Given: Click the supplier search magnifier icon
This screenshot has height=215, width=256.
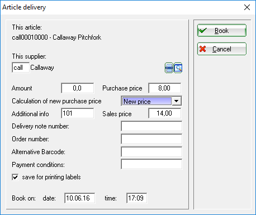Looking at the screenshot, I should click(x=178, y=68).
